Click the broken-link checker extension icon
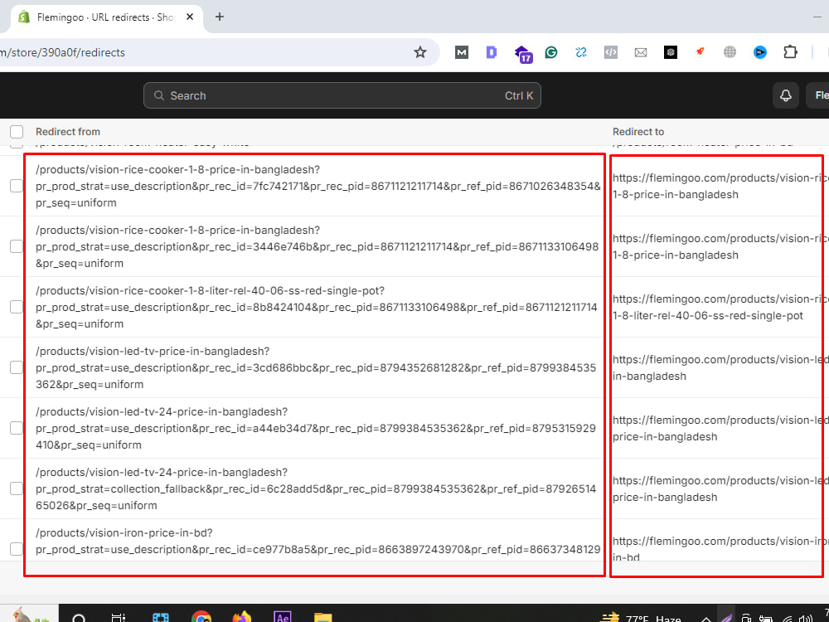The image size is (829, 622). coord(581,51)
